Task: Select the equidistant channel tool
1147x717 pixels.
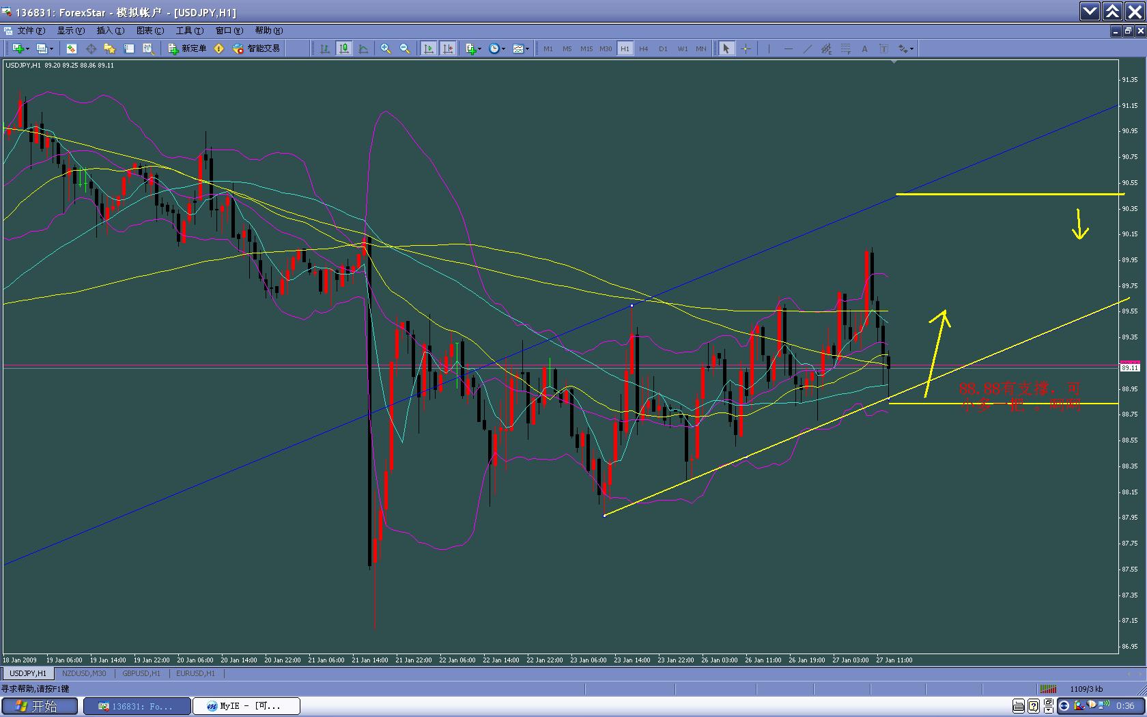Action: pos(827,48)
